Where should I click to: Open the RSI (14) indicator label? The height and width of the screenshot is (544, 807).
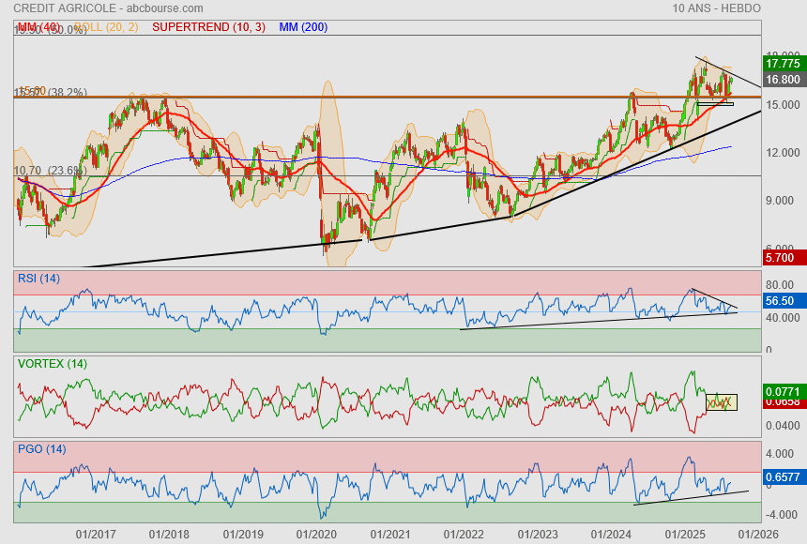pyautogui.click(x=38, y=278)
